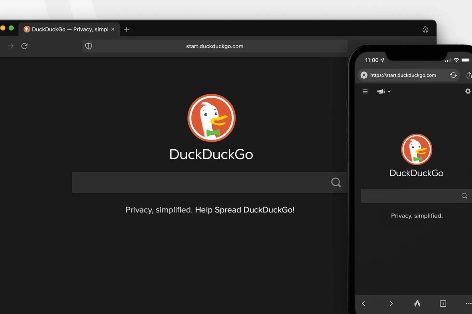
Task: Click the magnifying glass in the desktop search box
Action: click(336, 182)
